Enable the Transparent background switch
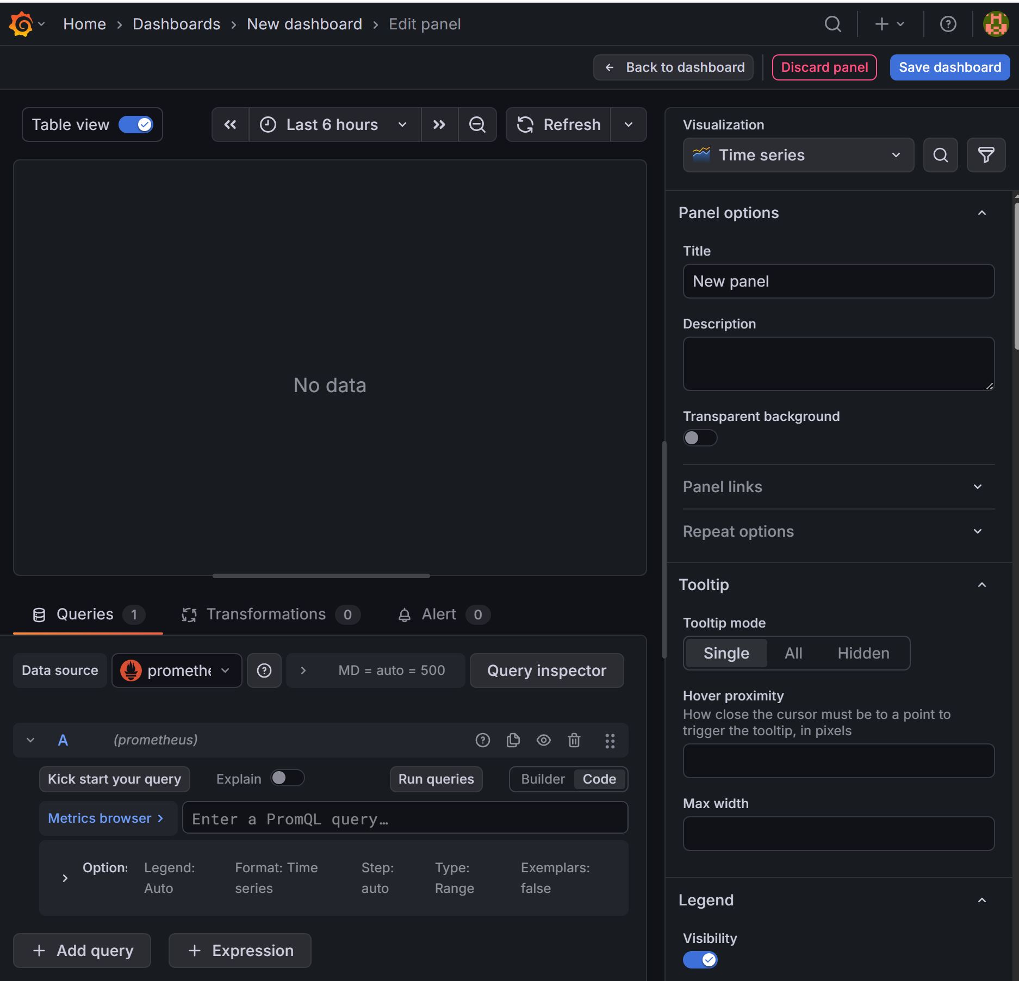Image resolution: width=1019 pixels, height=981 pixels. click(x=700, y=438)
